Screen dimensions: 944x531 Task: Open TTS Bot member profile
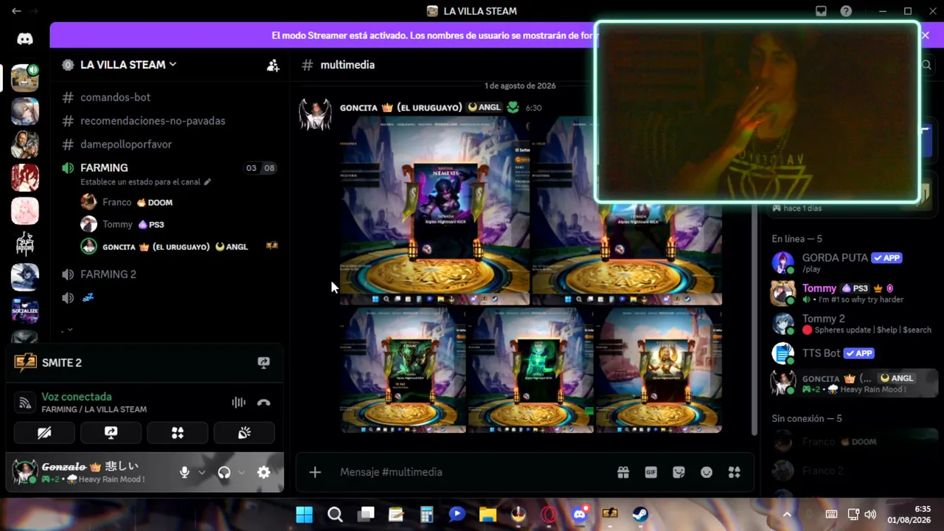(x=850, y=353)
